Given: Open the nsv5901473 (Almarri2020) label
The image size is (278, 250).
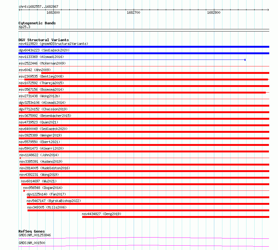Looking at the screenshot, I should [41, 148].
